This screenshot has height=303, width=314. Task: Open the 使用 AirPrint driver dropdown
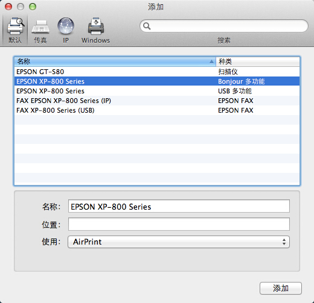[179, 242]
